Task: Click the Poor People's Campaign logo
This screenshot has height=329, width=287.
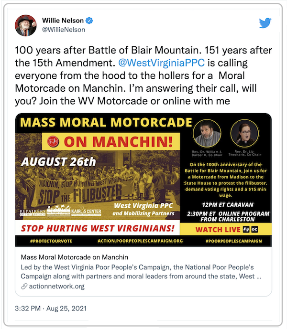Action: click(58, 211)
